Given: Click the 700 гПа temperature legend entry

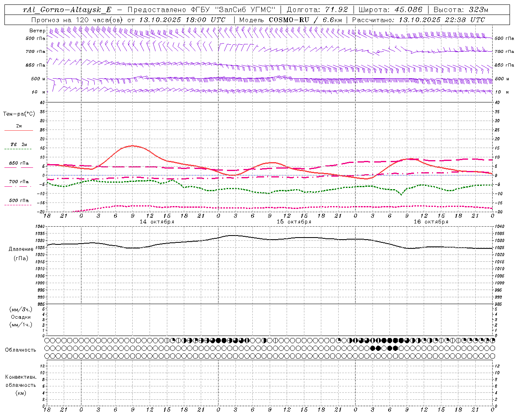Looking at the screenshot, I should click(19, 181).
